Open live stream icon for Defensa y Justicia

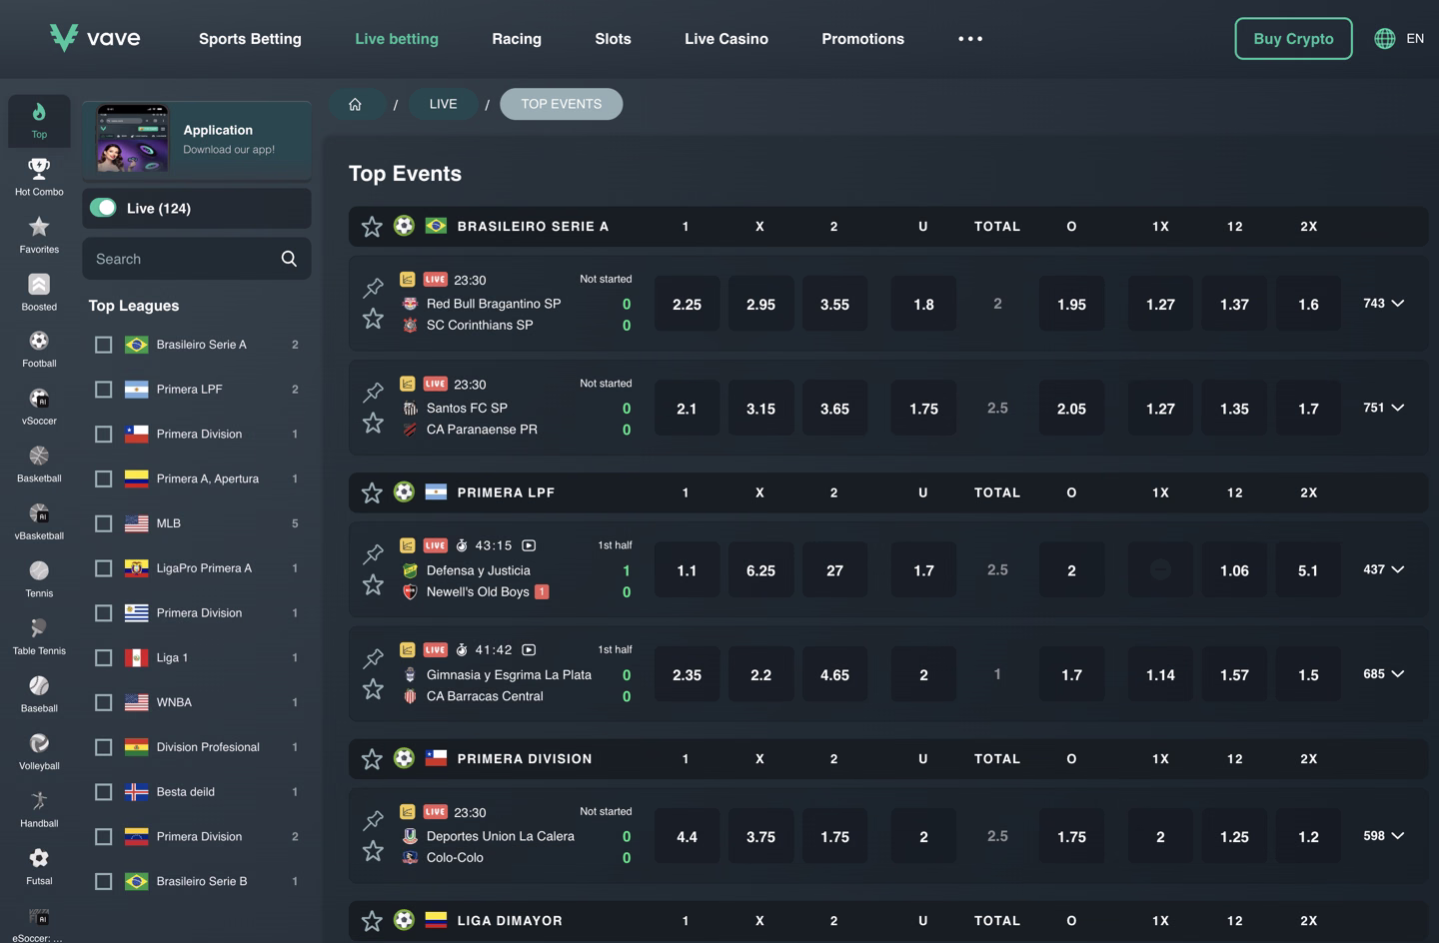529,545
